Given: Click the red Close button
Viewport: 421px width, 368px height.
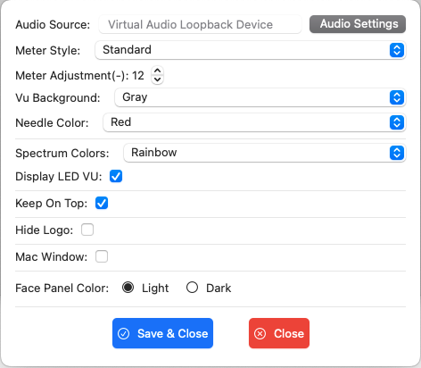Looking at the screenshot, I should (279, 333).
